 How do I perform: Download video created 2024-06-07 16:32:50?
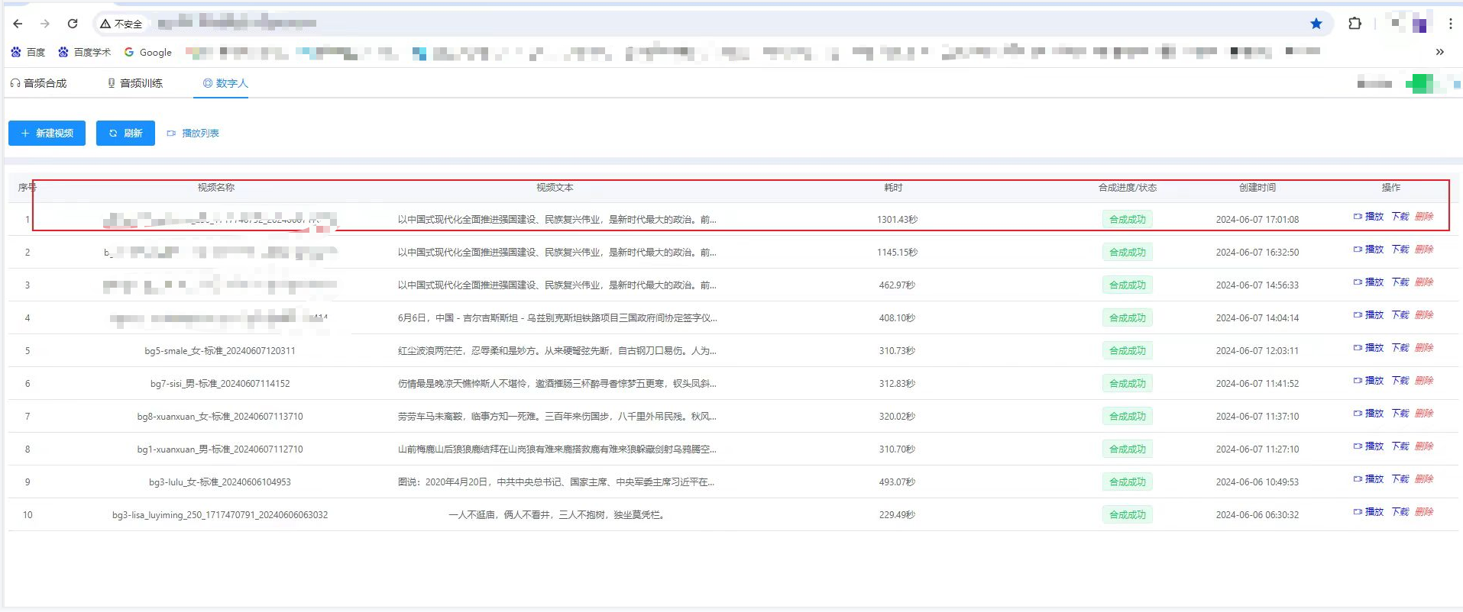click(1400, 250)
